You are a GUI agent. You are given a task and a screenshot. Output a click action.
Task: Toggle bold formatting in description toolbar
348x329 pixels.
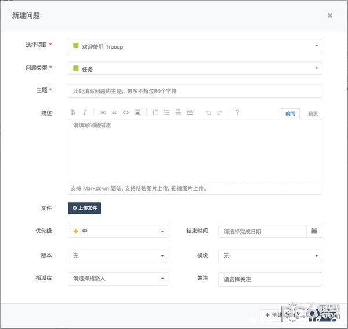click(73, 112)
